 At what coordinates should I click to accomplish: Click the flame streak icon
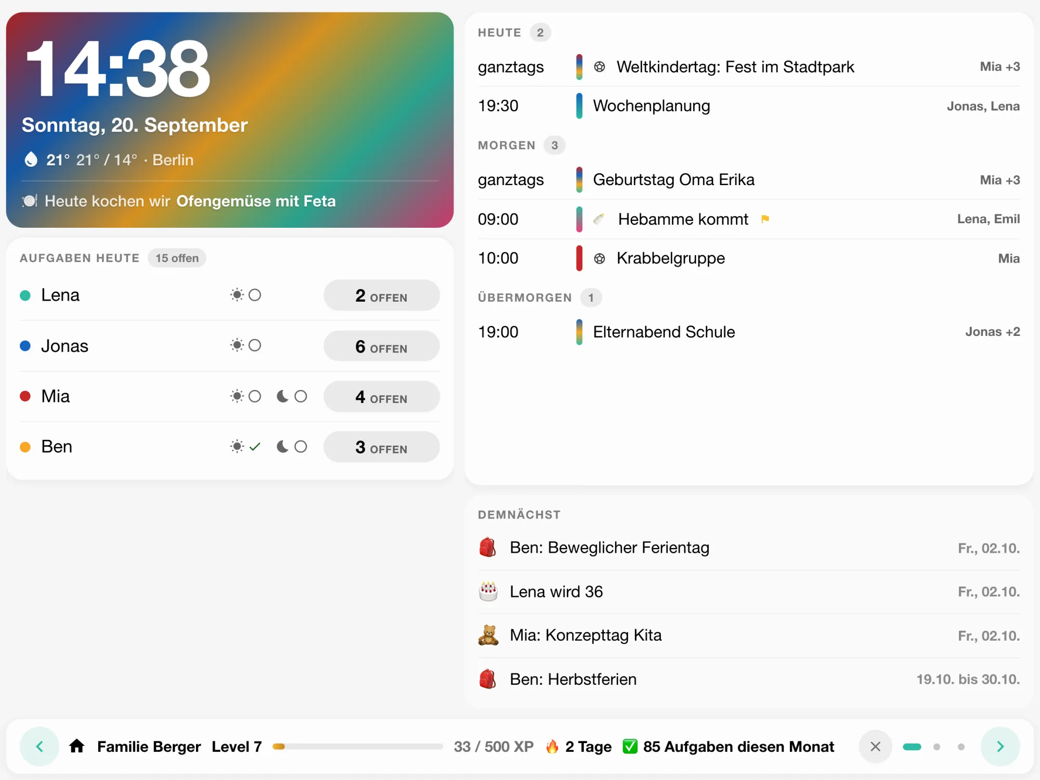coord(552,746)
